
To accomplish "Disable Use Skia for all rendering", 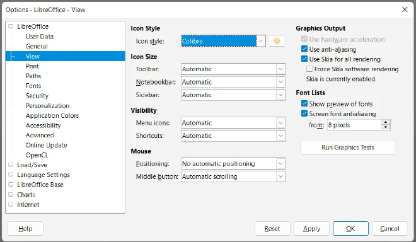I will [x=304, y=59].
